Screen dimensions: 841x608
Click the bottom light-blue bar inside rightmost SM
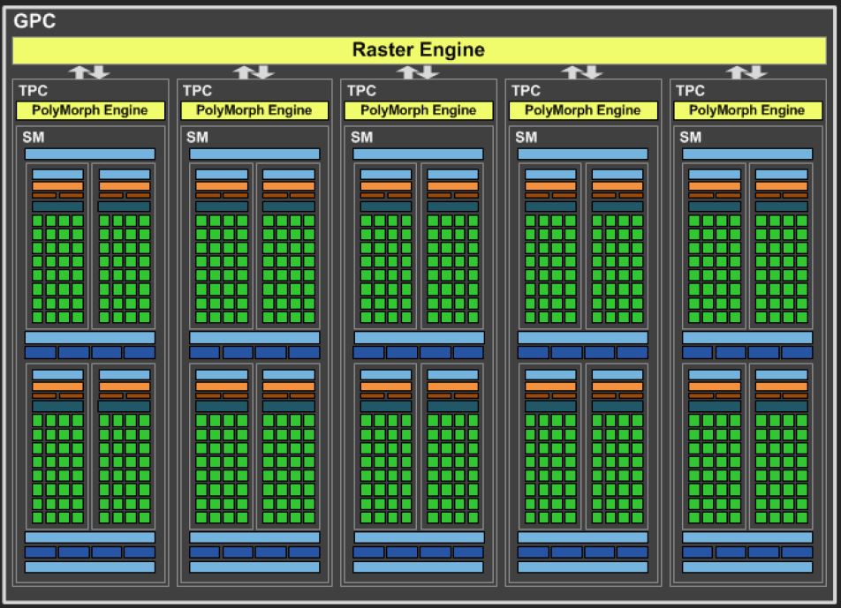[747, 567]
